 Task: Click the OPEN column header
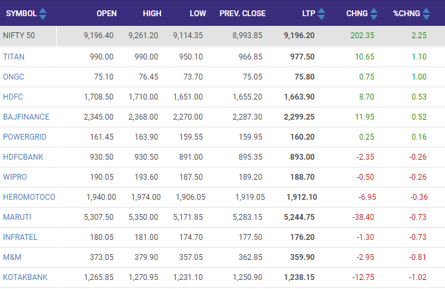(x=106, y=14)
